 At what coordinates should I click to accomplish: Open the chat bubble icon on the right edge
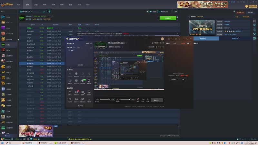click(x=254, y=30)
